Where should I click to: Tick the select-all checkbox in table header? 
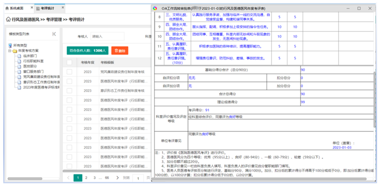pyautogui.click(x=69, y=63)
